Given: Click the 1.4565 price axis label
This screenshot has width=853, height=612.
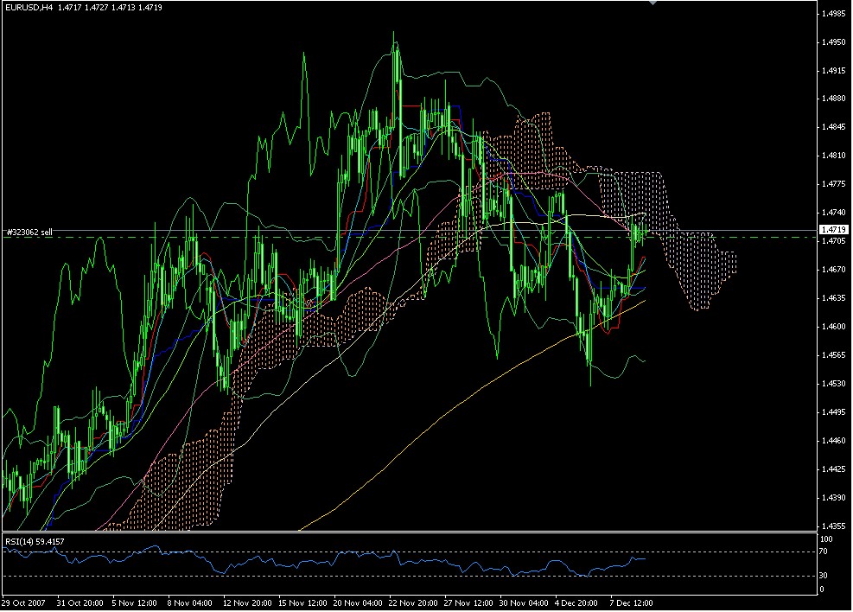Looking at the screenshot, I should click(x=834, y=355).
